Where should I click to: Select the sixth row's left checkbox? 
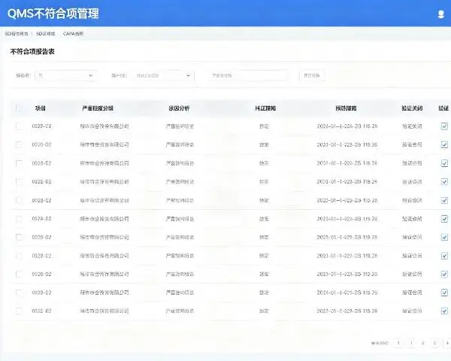point(19,219)
